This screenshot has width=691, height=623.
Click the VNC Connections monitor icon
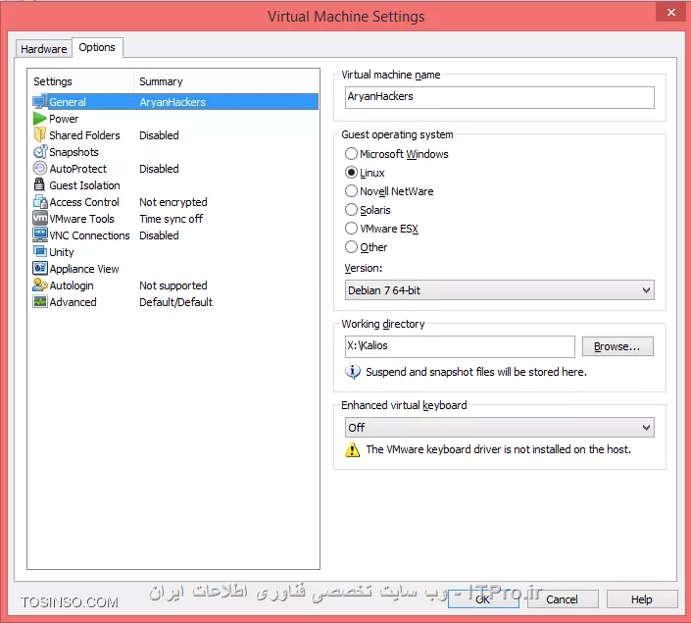(x=40, y=234)
